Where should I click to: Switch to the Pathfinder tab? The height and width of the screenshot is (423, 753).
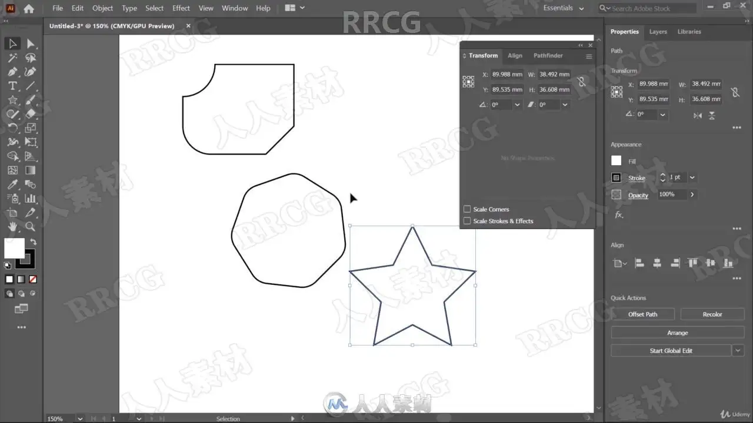[548, 56]
